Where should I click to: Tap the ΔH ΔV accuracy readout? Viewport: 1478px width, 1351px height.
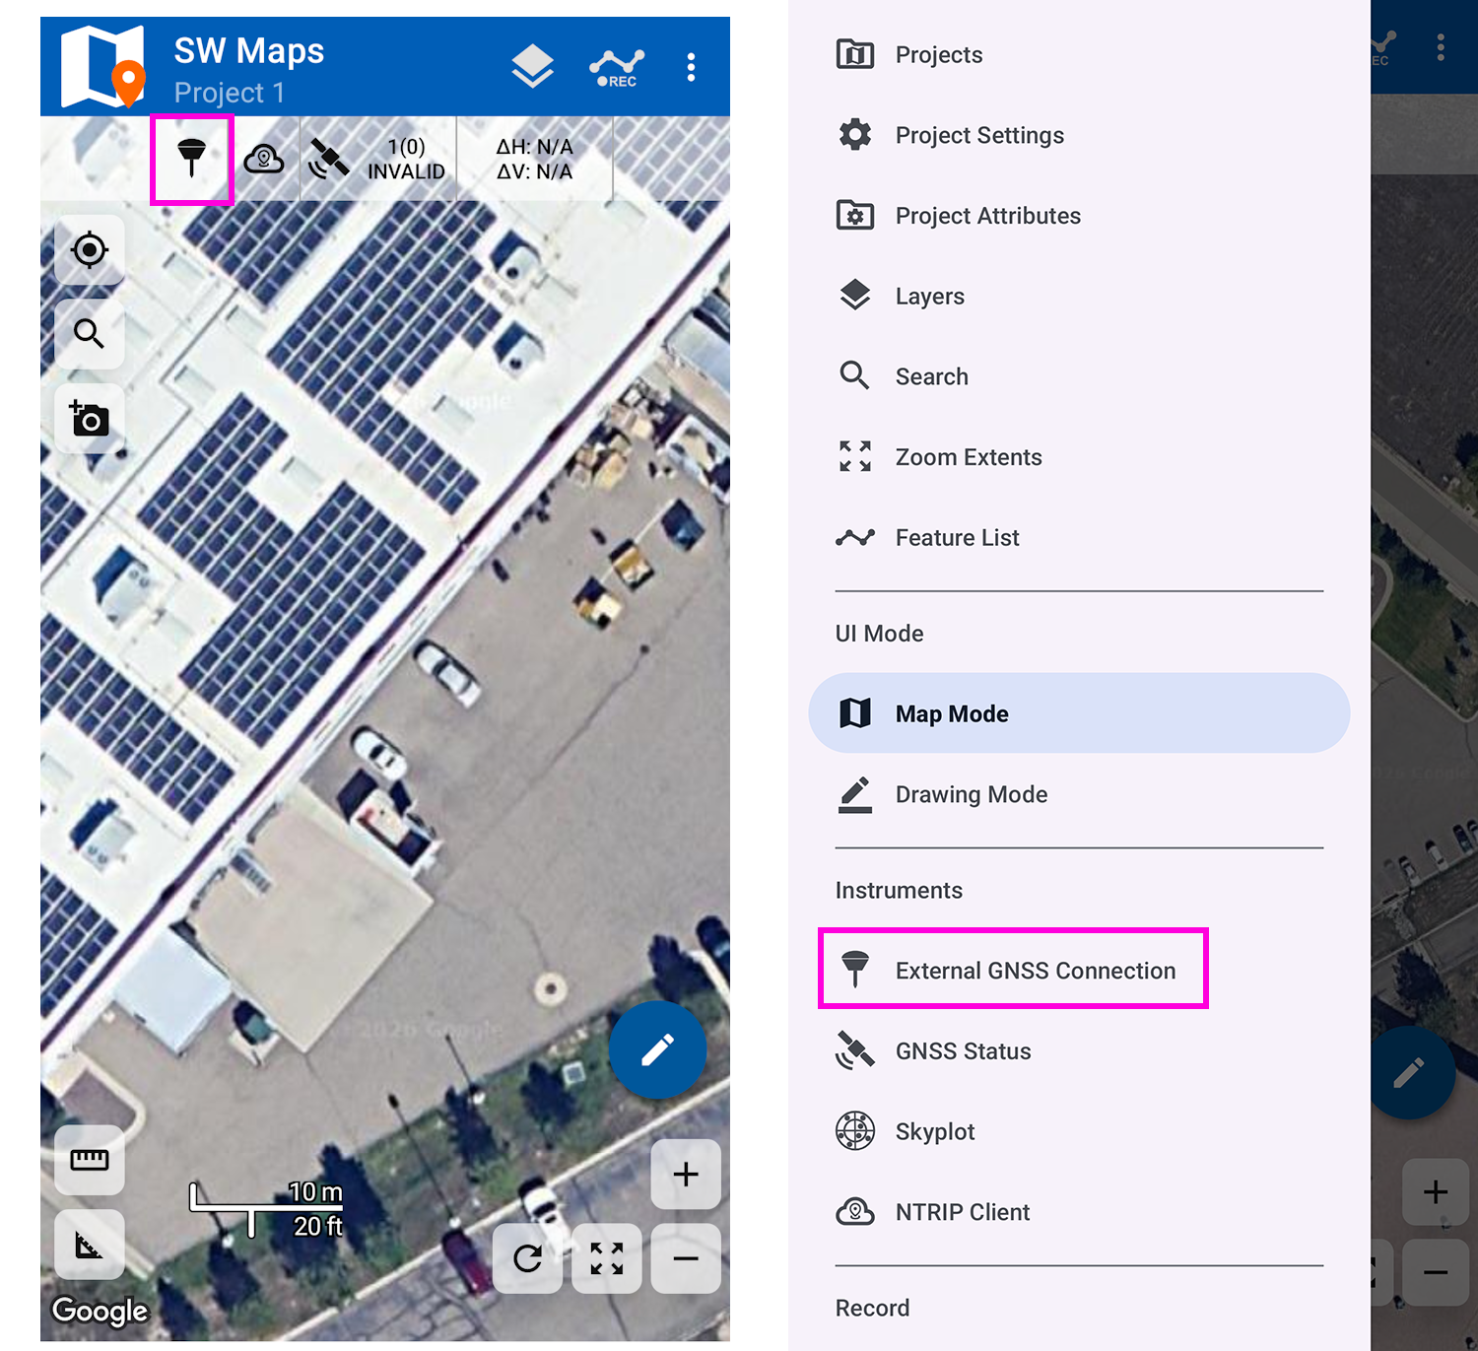coord(534,159)
